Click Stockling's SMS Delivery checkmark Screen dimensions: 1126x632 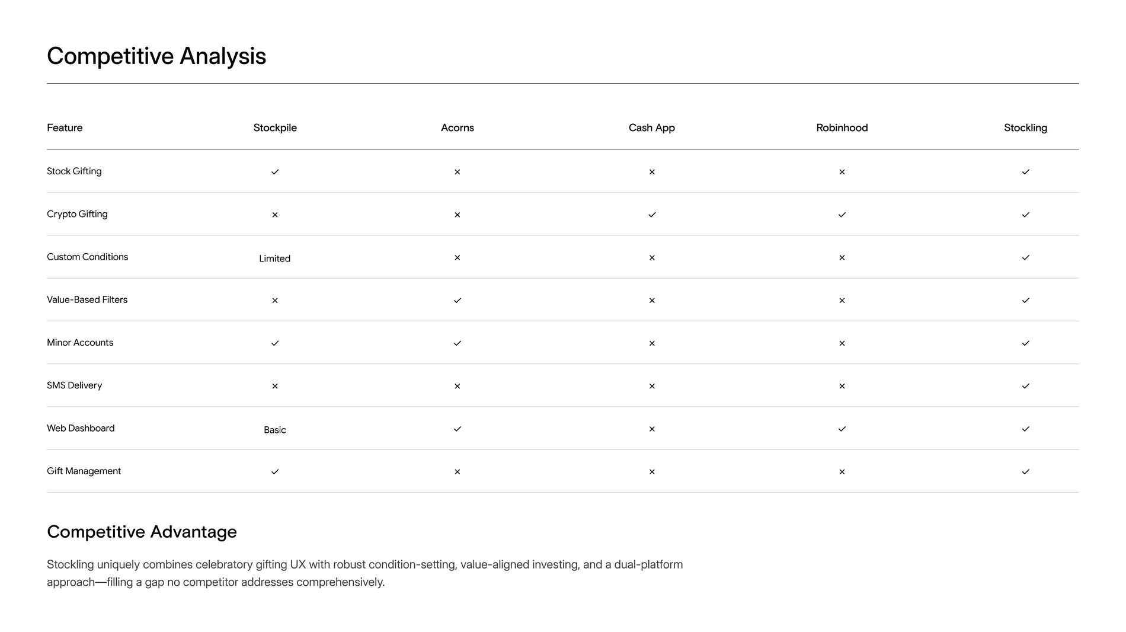click(x=1025, y=386)
